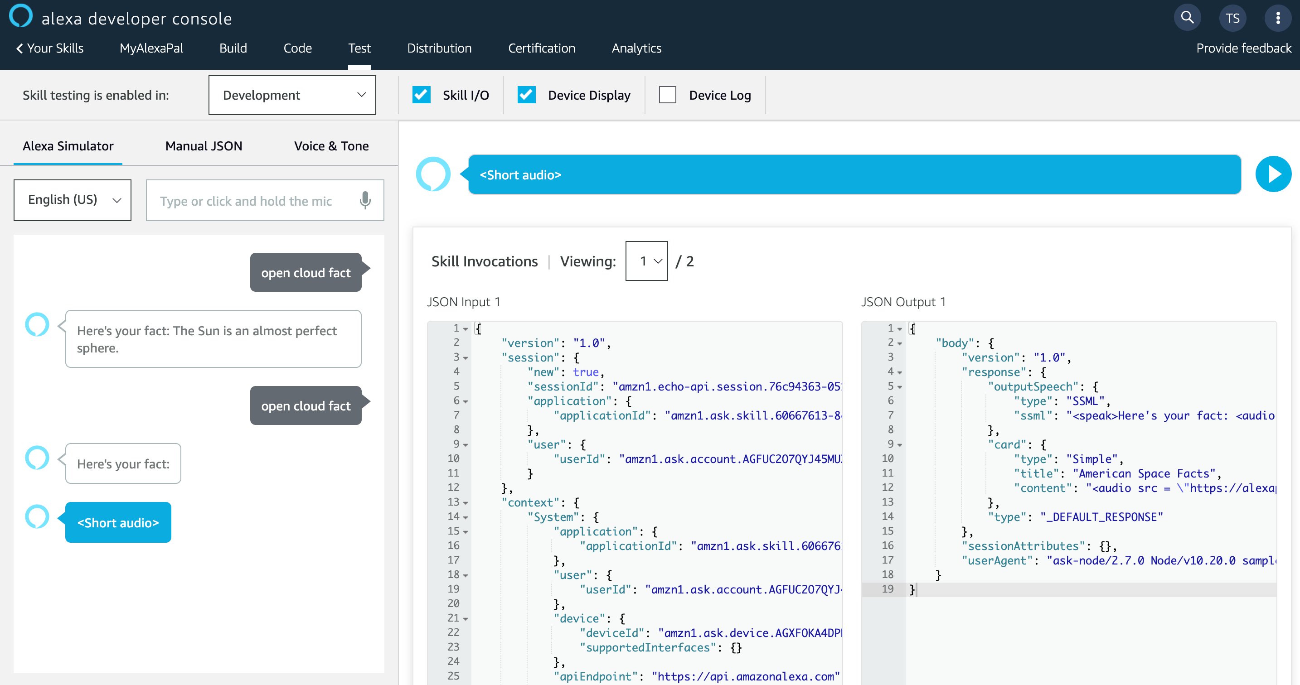Open the Development stage dropdown

[x=292, y=95]
